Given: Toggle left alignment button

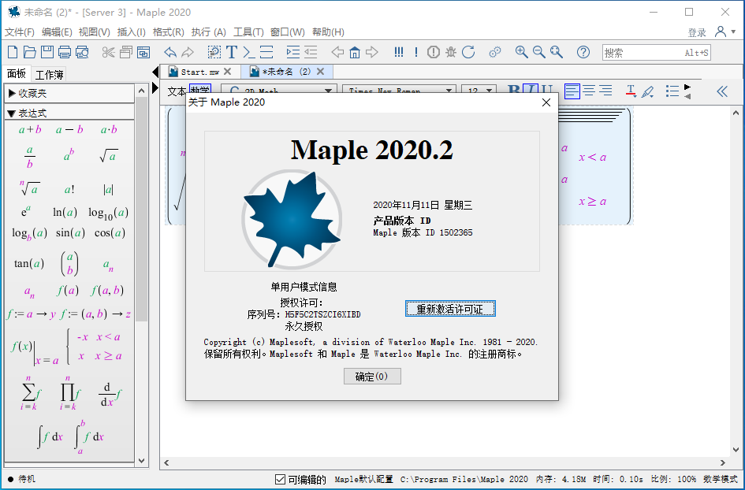Looking at the screenshot, I should coord(572,91).
